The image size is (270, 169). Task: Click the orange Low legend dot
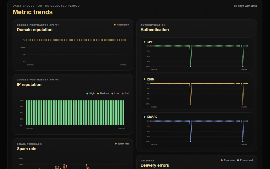point(112,94)
